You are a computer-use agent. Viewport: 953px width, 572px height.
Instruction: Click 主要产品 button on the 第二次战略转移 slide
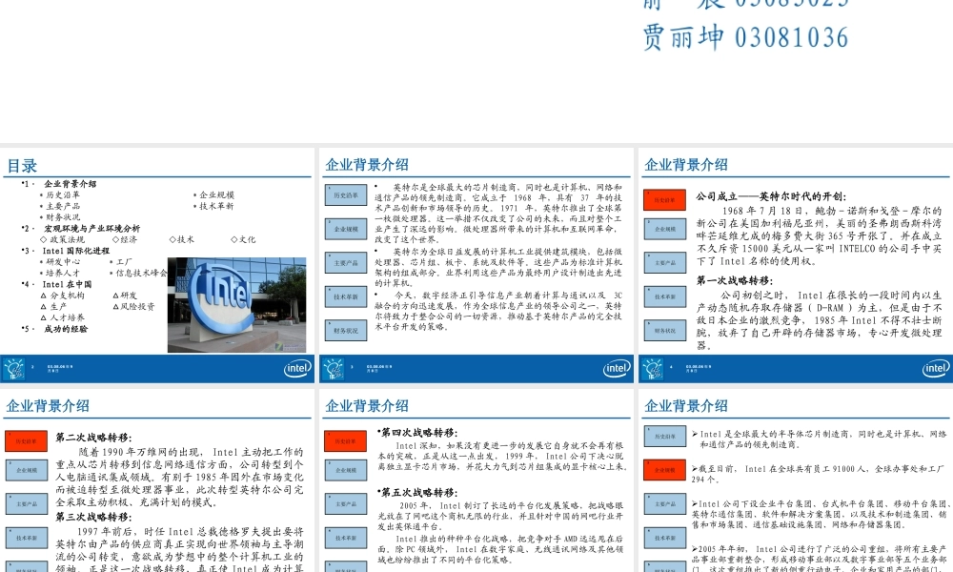point(26,504)
